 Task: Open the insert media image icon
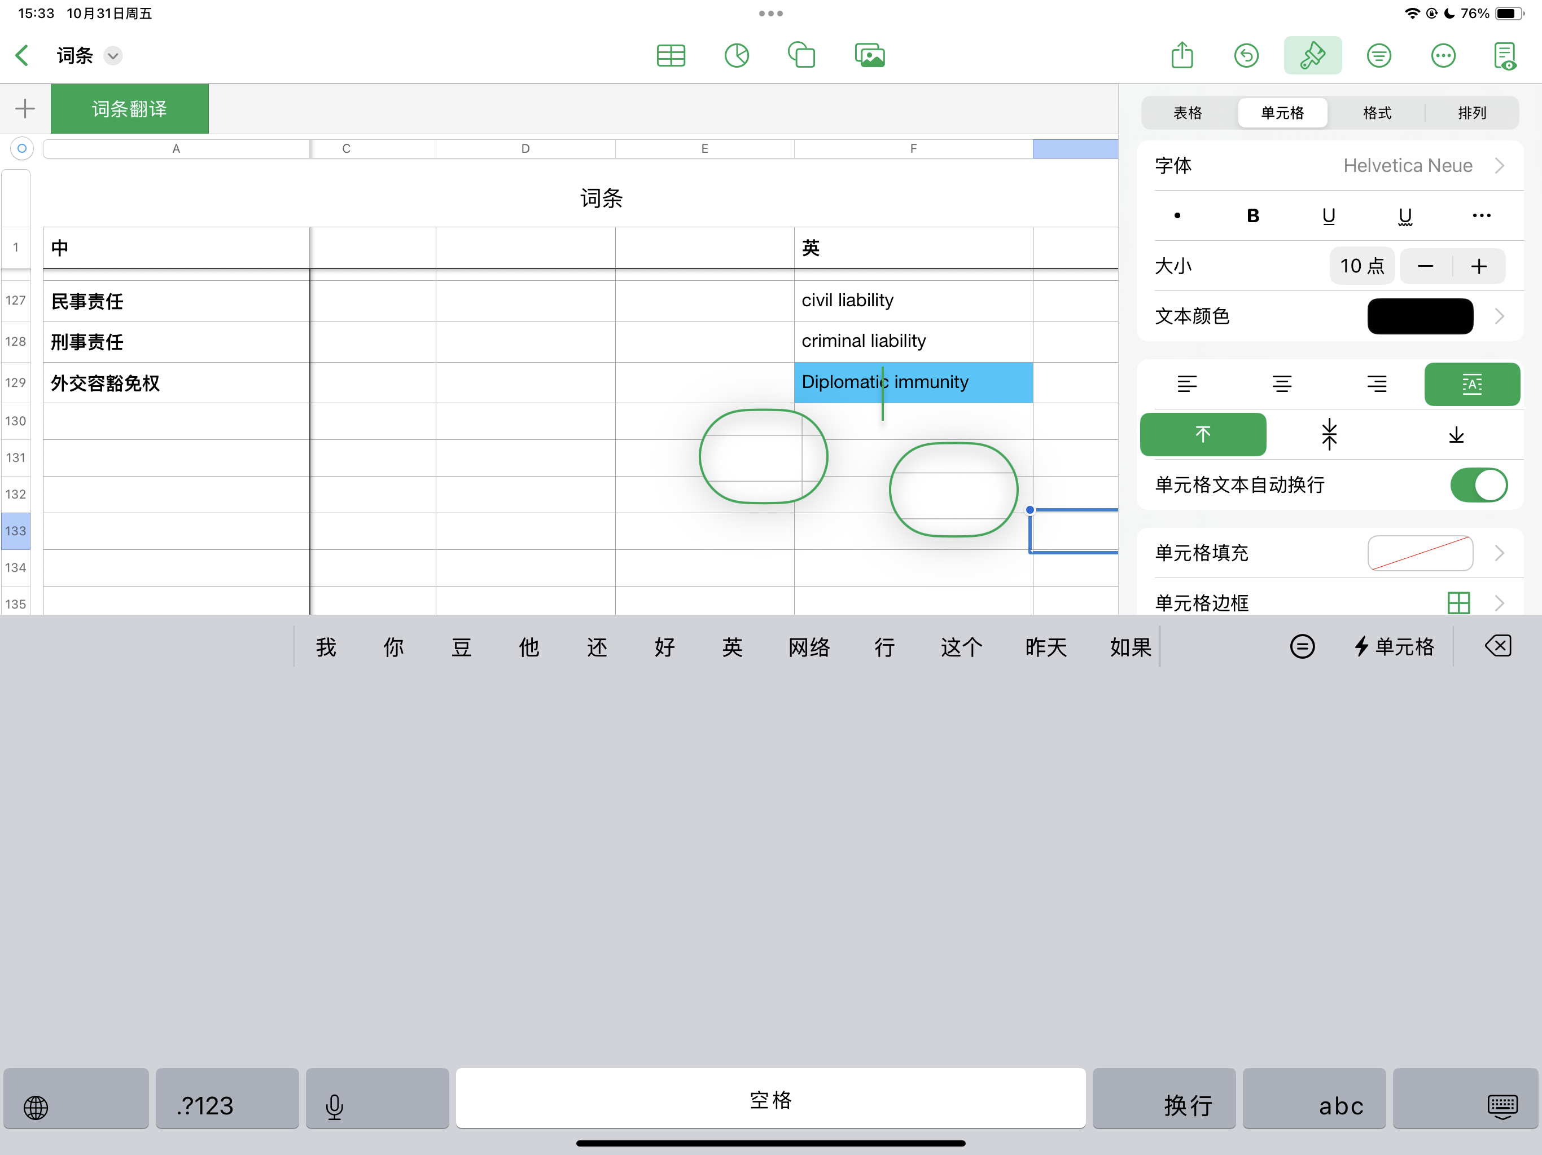[869, 56]
